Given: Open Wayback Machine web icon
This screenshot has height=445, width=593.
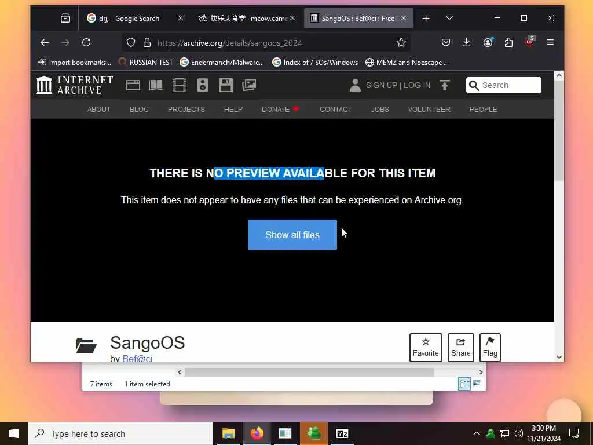Looking at the screenshot, I should pyautogui.click(x=133, y=85).
